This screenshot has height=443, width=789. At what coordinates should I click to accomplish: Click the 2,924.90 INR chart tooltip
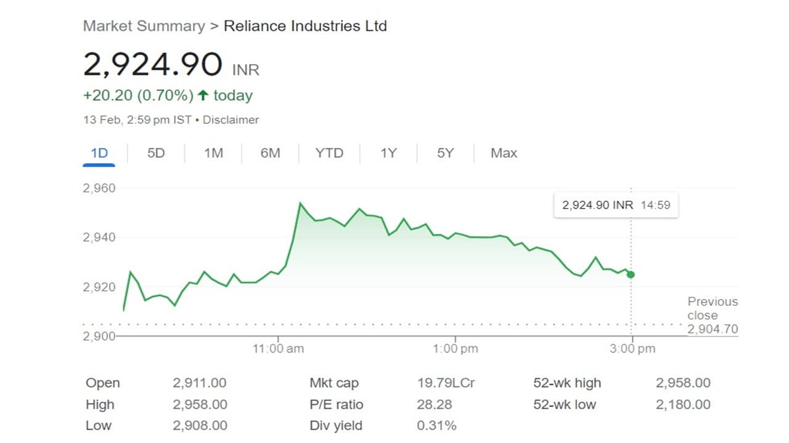[616, 206]
